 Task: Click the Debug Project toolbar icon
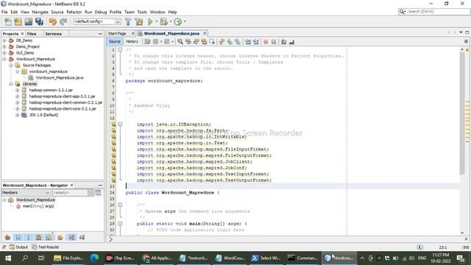pos(164,21)
